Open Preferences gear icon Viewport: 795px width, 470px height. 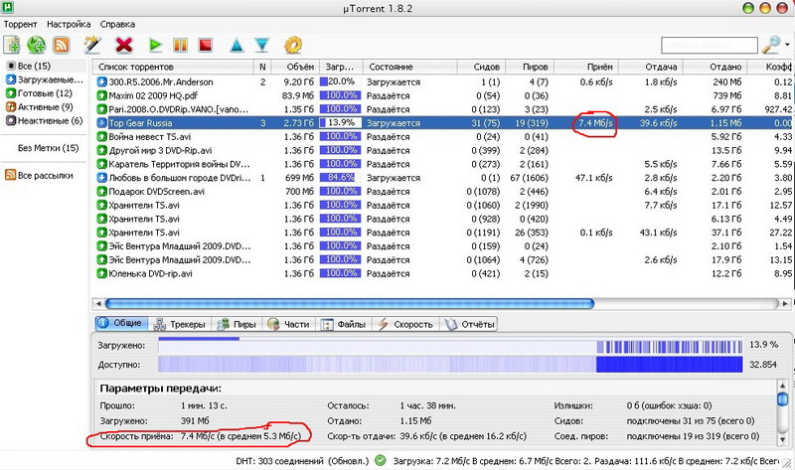click(293, 45)
